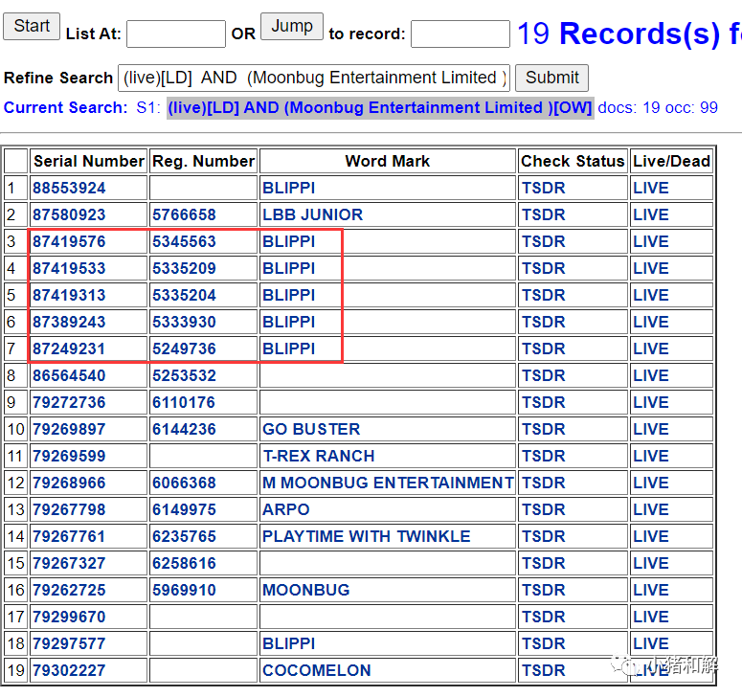Open registration number 5333930

coord(184,323)
